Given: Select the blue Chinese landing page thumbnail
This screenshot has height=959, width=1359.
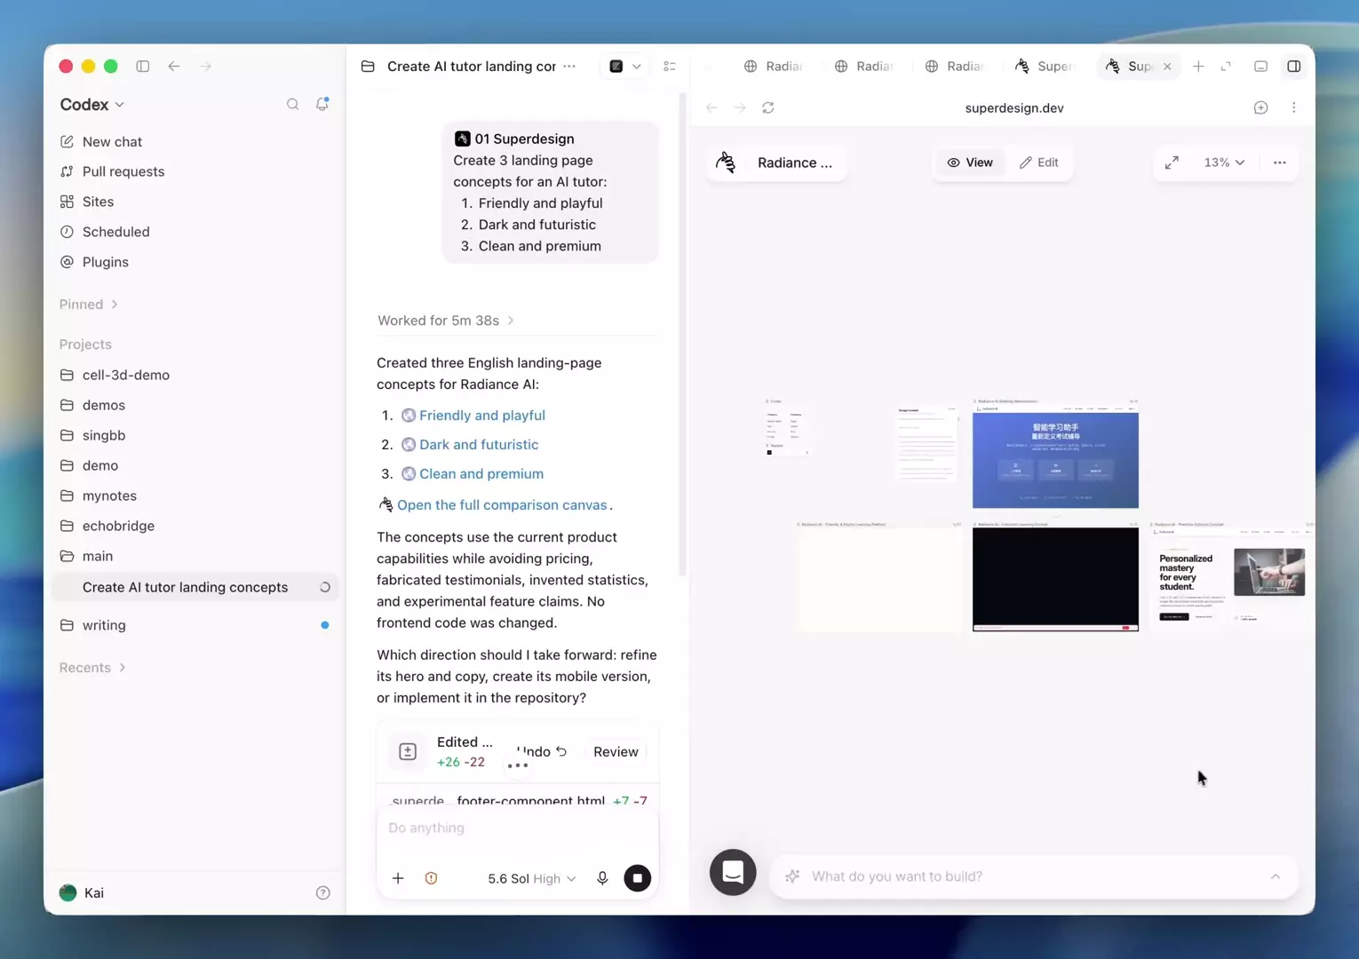Looking at the screenshot, I should coord(1055,457).
